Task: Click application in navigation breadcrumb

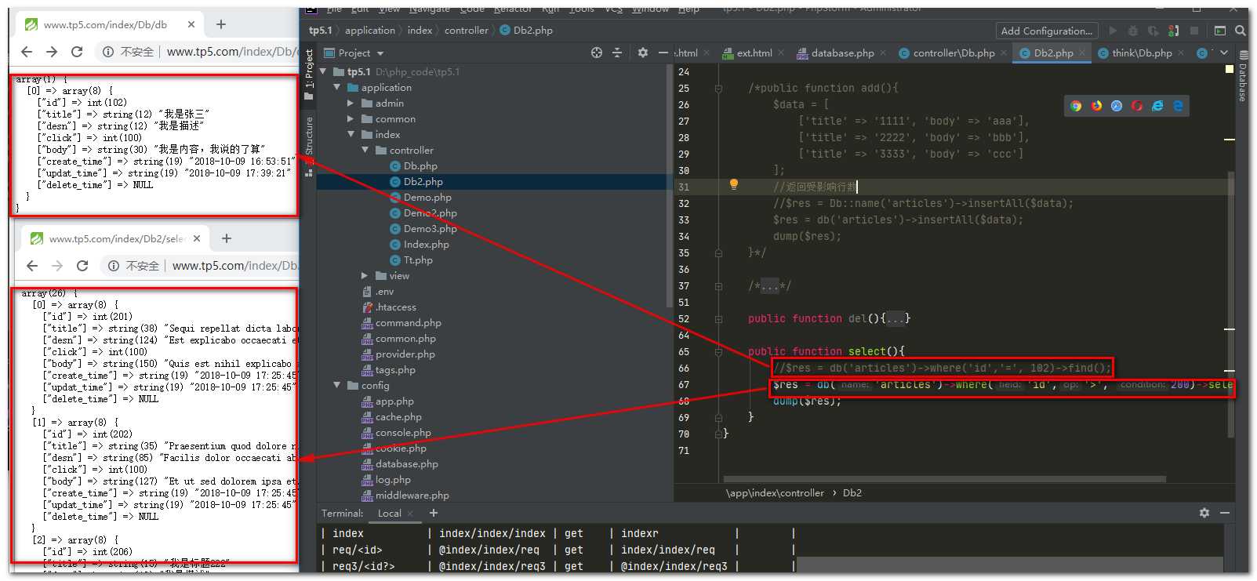Action: click(370, 31)
